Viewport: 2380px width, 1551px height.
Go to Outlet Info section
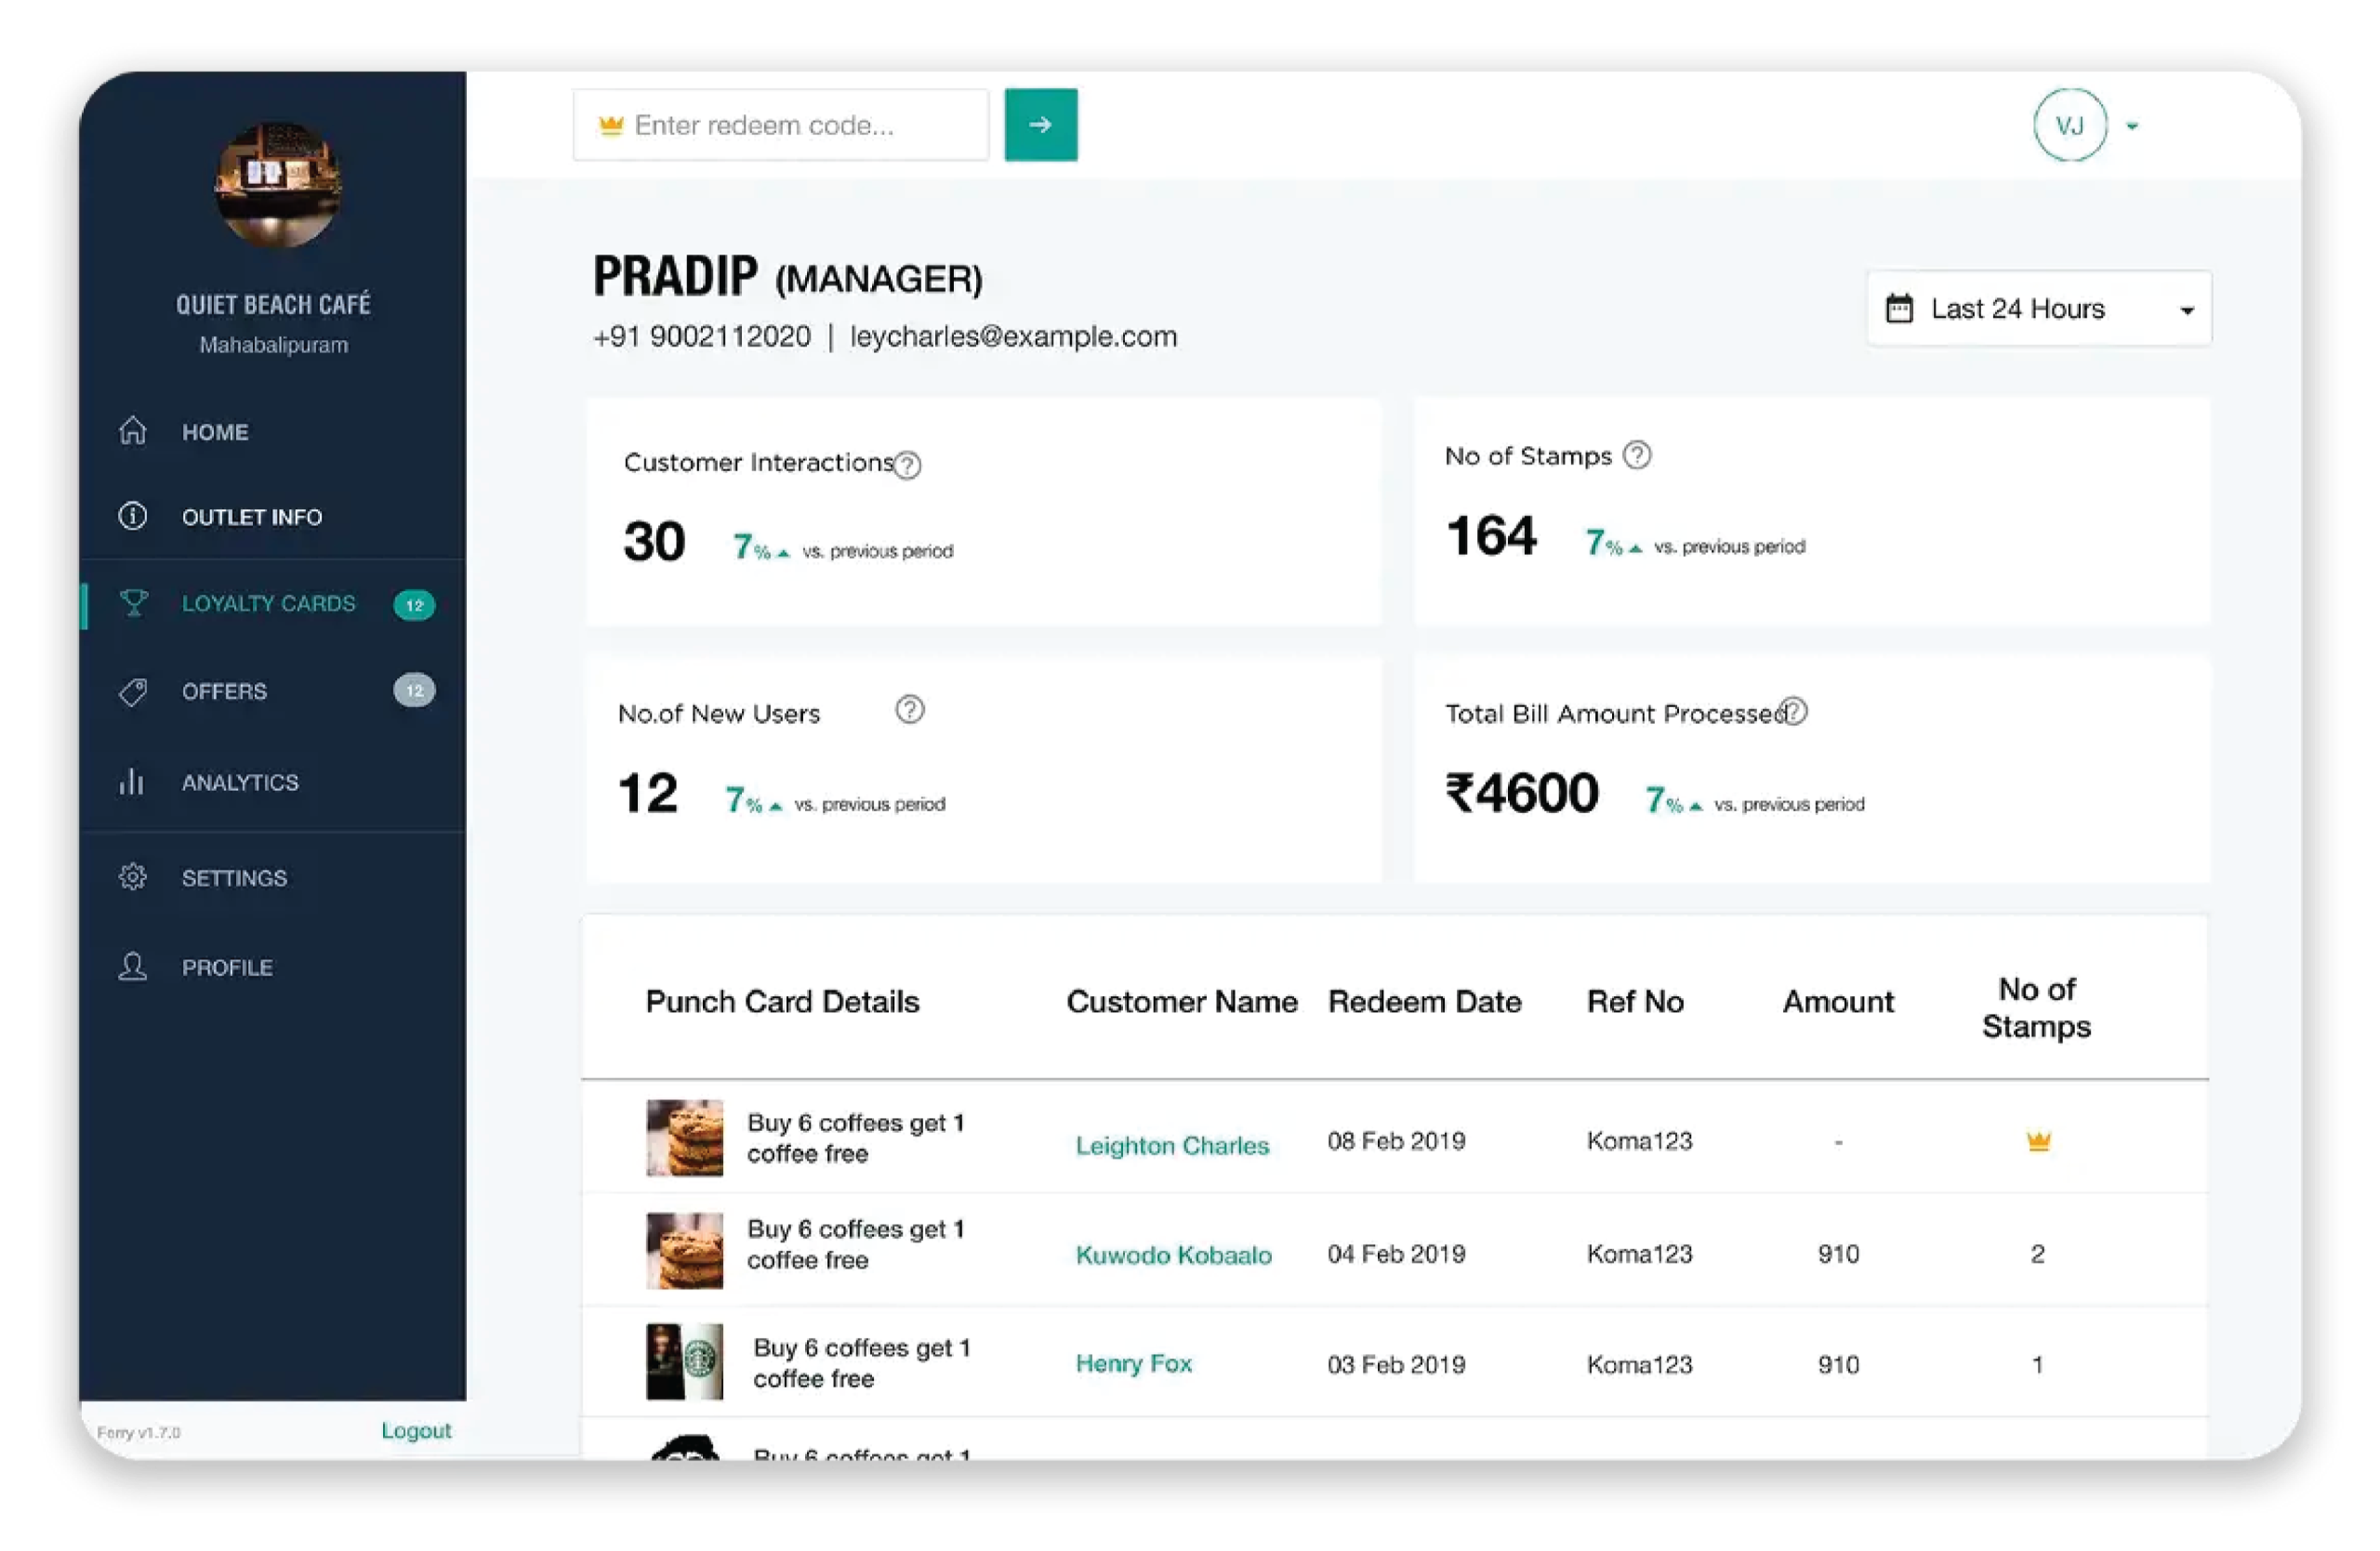[x=251, y=517]
